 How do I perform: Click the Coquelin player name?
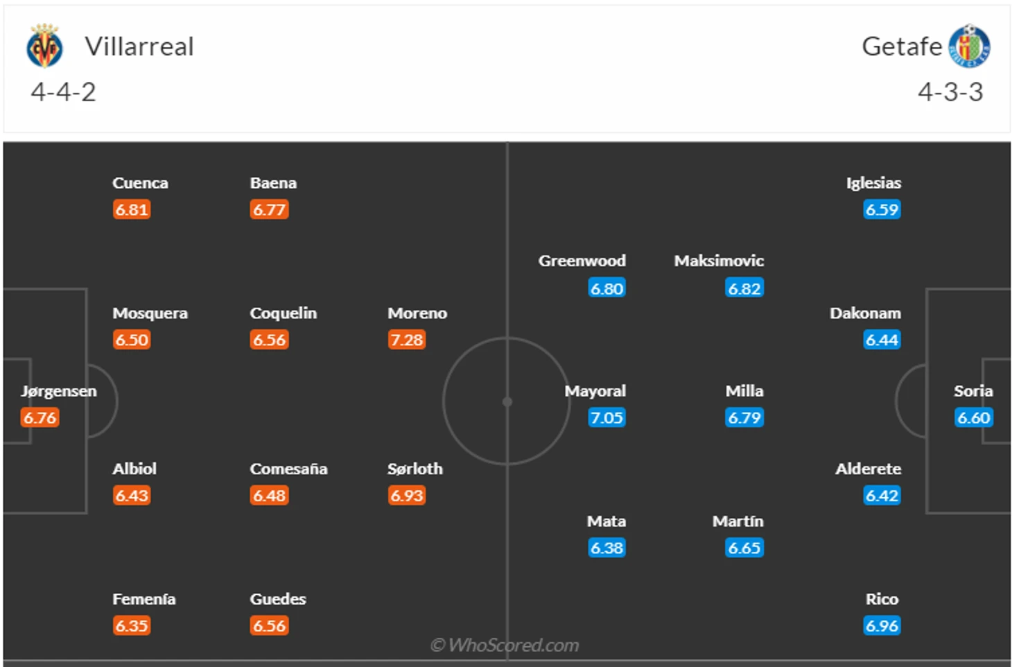283,313
